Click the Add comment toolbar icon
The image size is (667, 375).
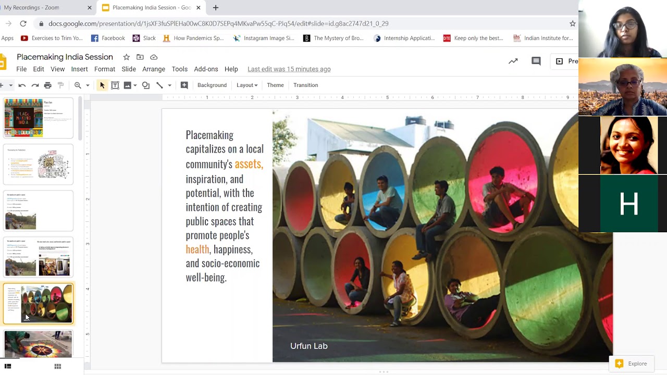[x=184, y=85]
